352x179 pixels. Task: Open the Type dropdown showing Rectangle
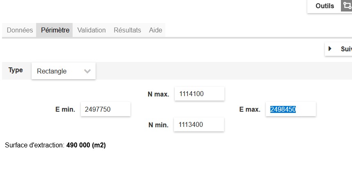64,71
